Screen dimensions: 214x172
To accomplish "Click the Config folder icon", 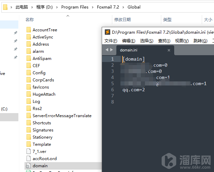I will [29, 73].
